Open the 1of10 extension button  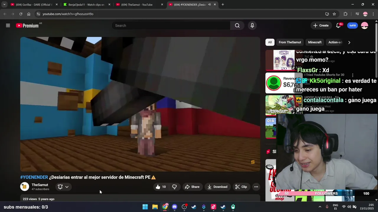point(353,26)
